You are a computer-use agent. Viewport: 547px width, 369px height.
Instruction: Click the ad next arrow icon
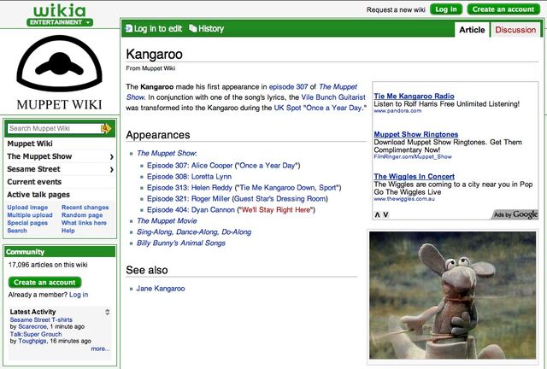(x=385, y=215)
